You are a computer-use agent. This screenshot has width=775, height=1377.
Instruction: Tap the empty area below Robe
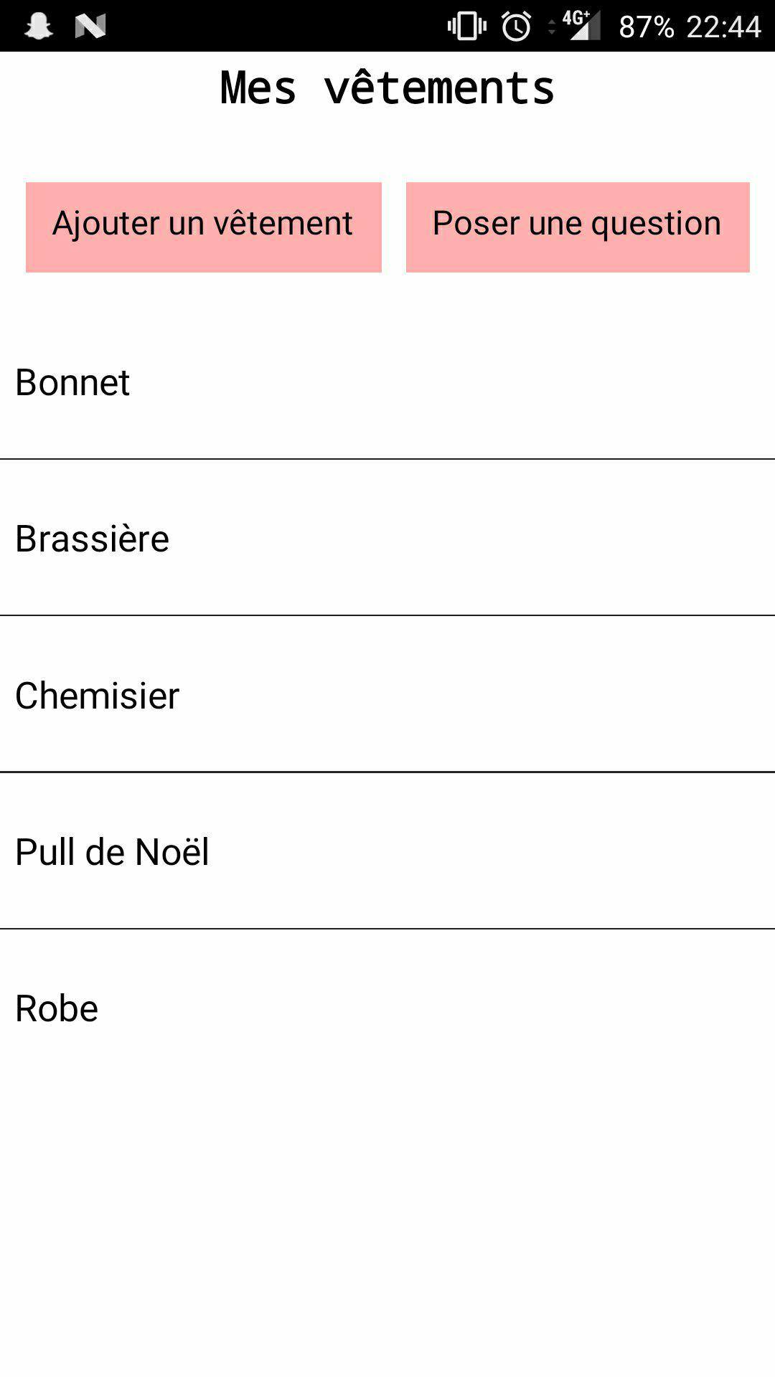tap(387, 1231)
